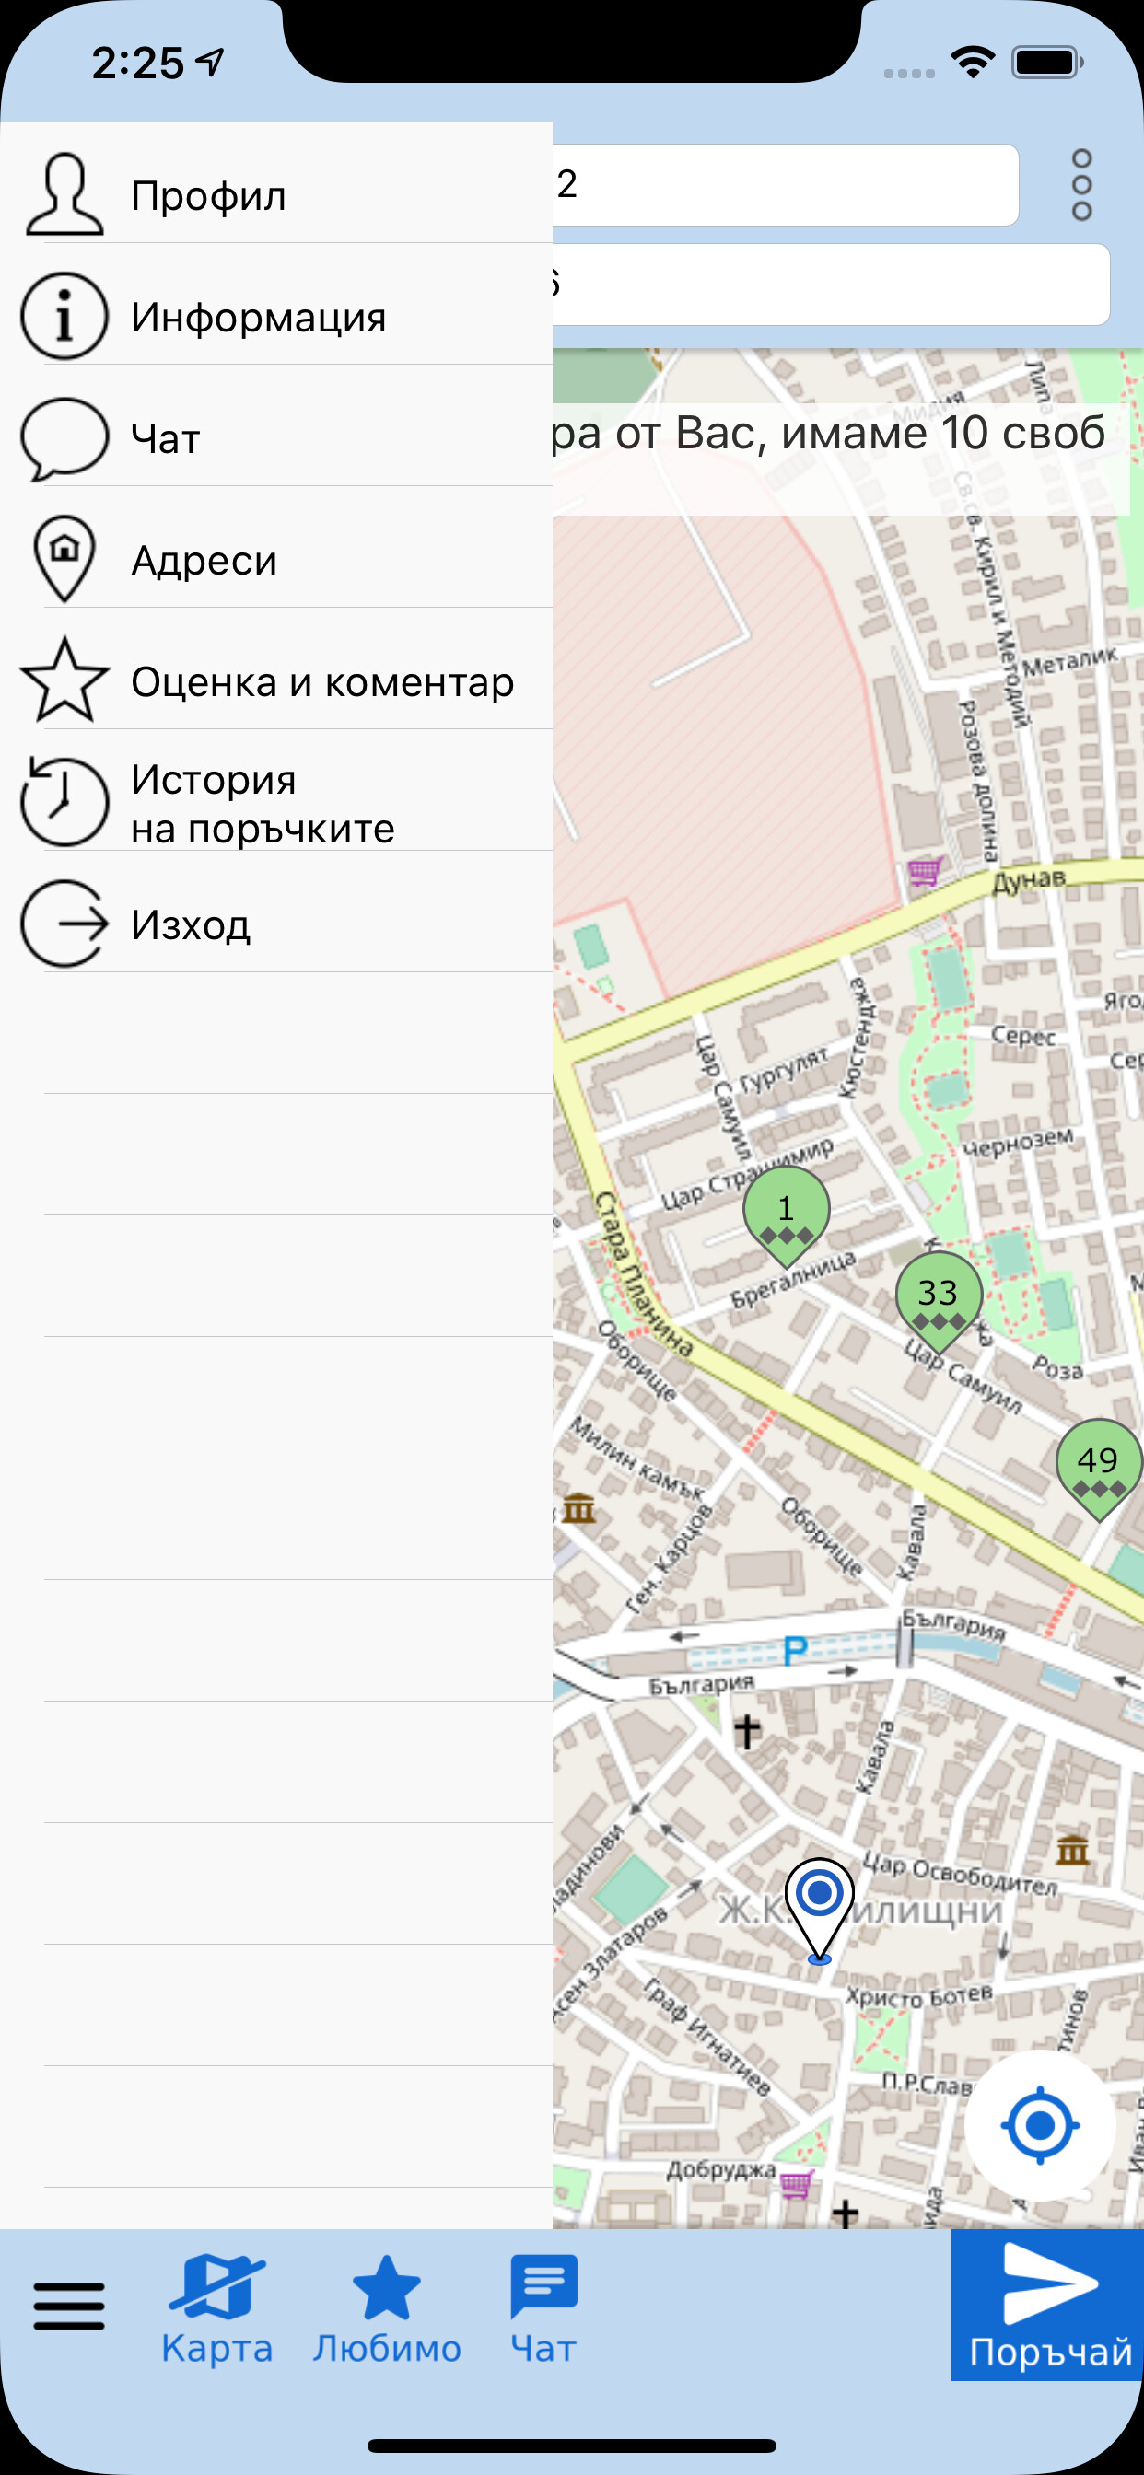This screenshot has width=1144, height=2475.
Task: Open История на поръчките entry
Action: tap(276, 790)
